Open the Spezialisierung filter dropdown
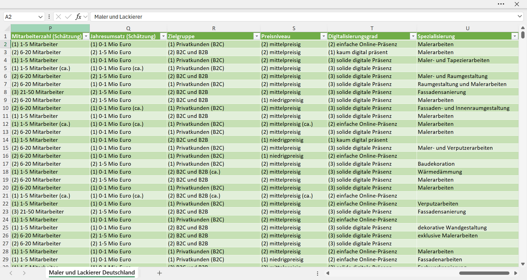 coord(515,36)
